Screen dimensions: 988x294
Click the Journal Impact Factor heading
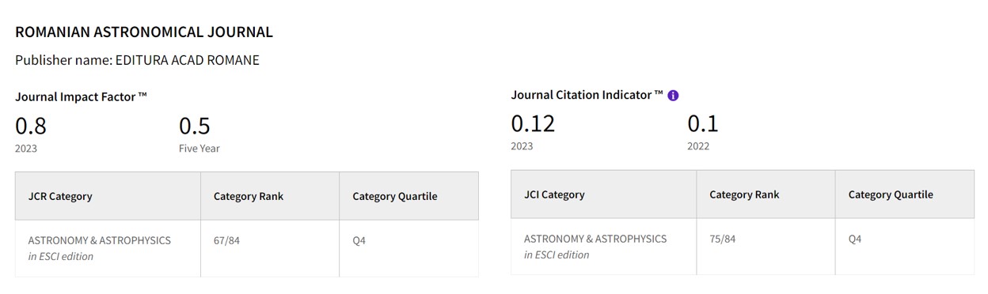[82, 96]
